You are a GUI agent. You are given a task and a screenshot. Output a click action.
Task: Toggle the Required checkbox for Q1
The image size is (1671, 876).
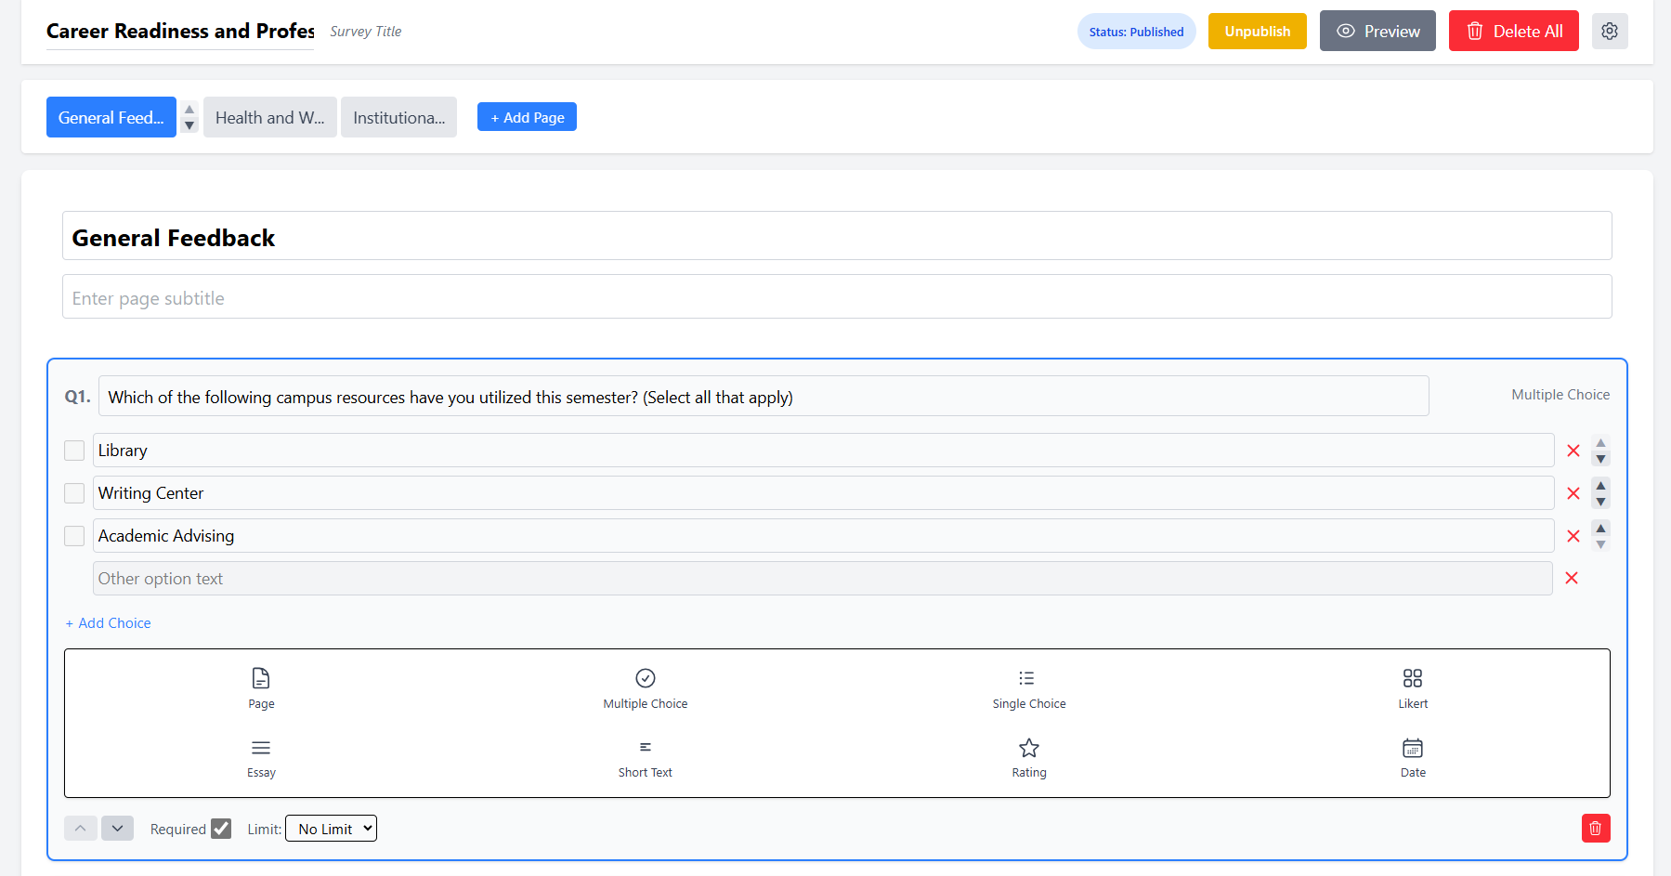click(x=221, y=828)
